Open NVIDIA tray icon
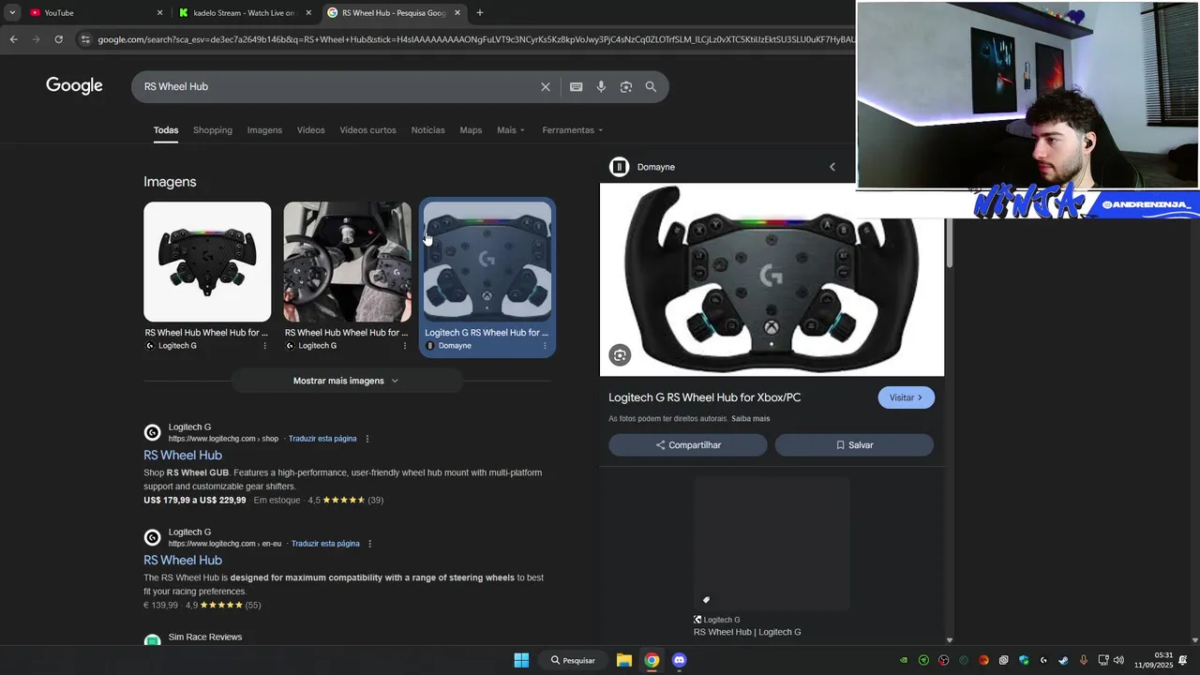Image resolution: width=1200 pixels, height=675 pixels. [x=904, y=660]
